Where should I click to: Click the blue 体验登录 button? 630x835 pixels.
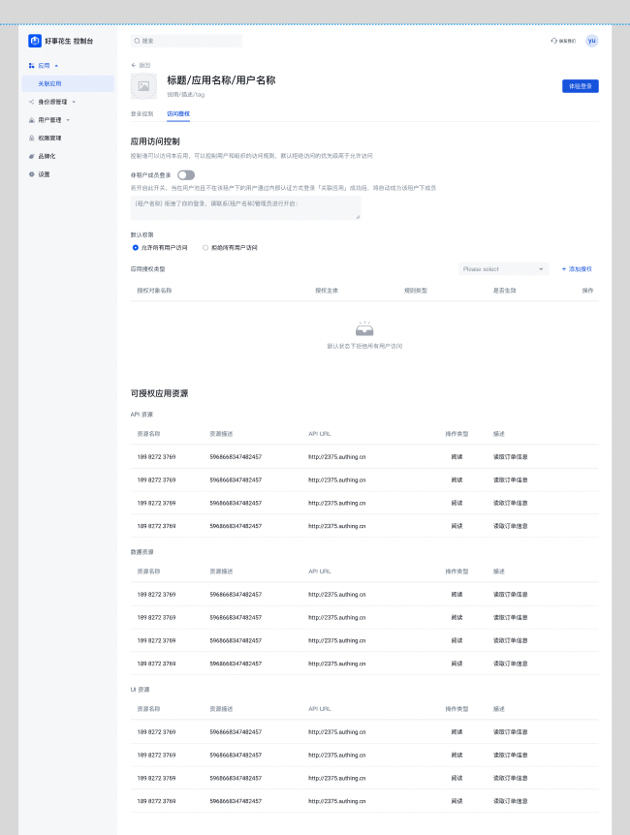pos(580,86)
